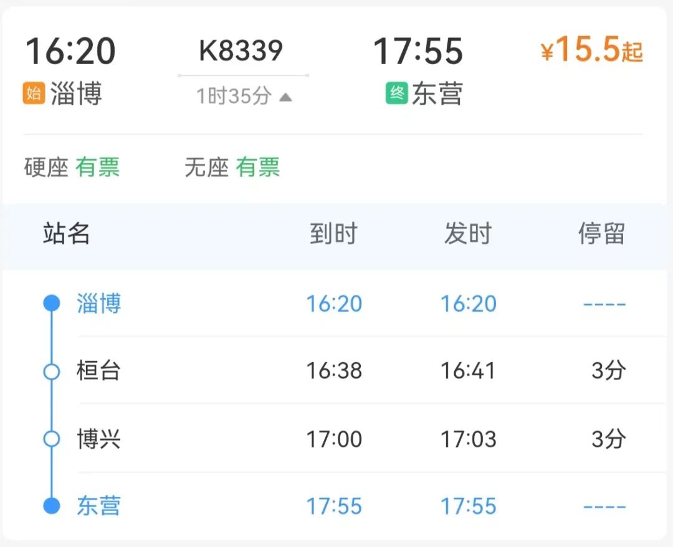
Task: Tap the ¥15.5起 price label
Action: (x=591, y=51)
